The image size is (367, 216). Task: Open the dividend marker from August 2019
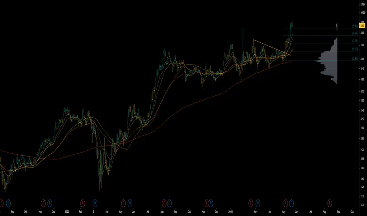(x=8, y=203)
